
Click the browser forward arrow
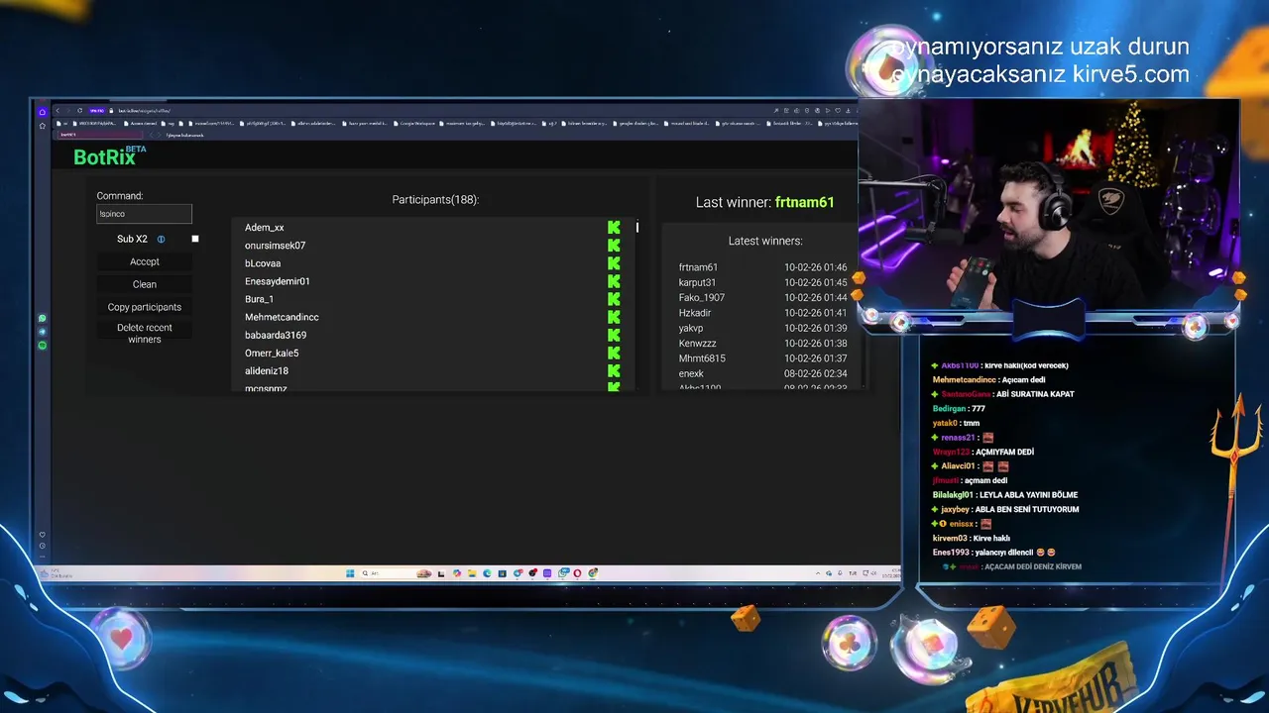(68, 110)
